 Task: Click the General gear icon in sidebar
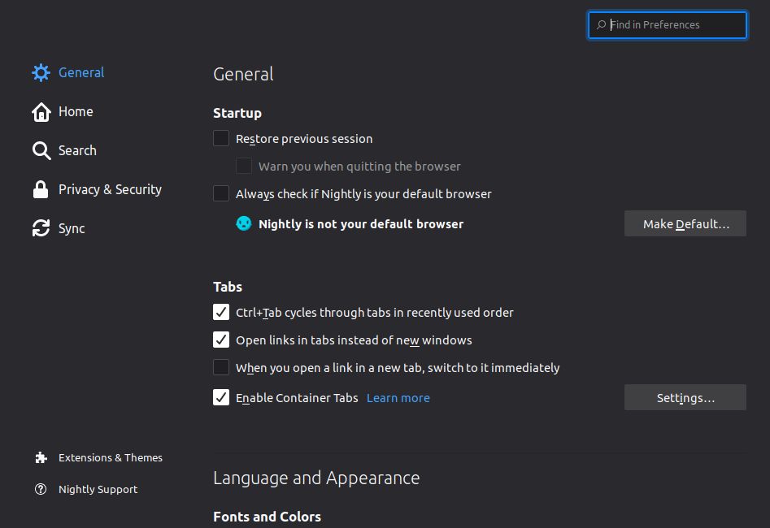(41, 72)
